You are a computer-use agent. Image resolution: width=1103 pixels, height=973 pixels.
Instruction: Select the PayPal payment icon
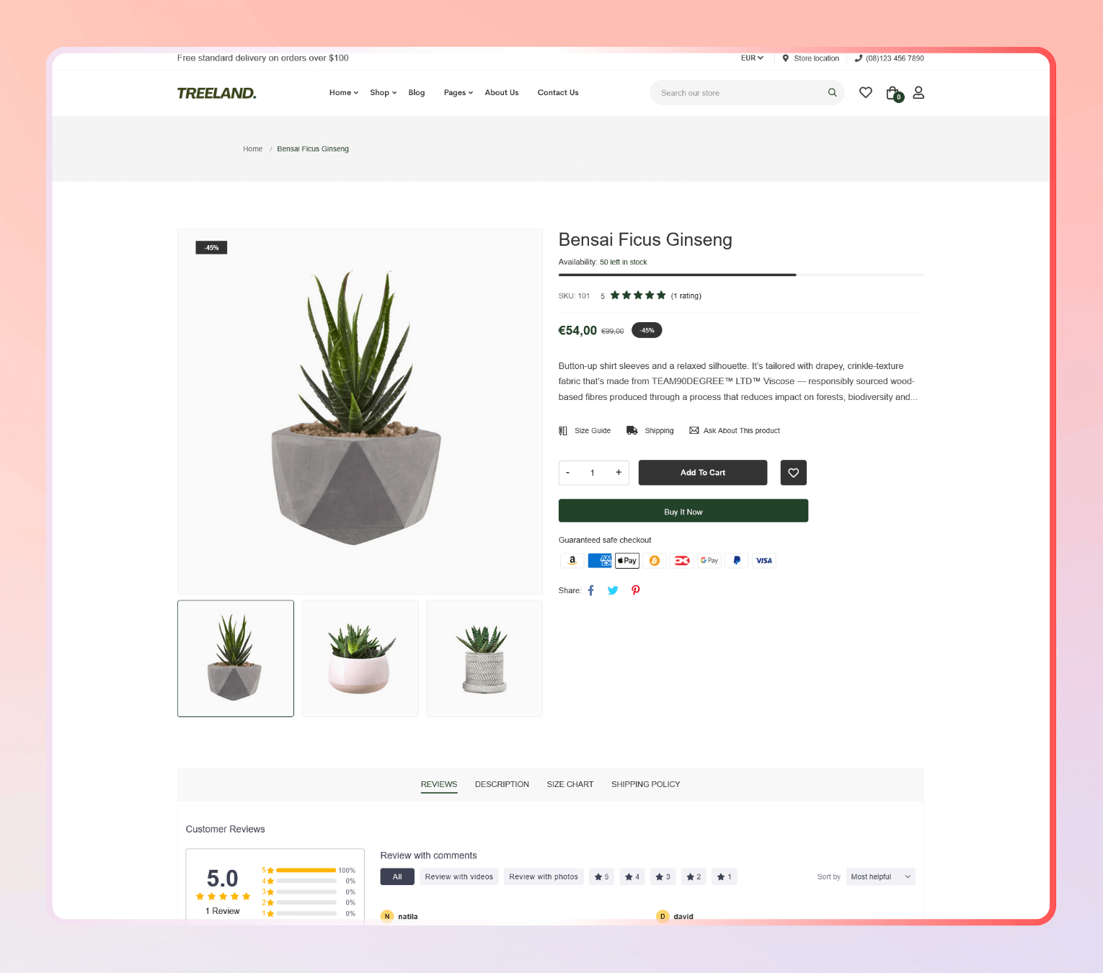(737, 561)
